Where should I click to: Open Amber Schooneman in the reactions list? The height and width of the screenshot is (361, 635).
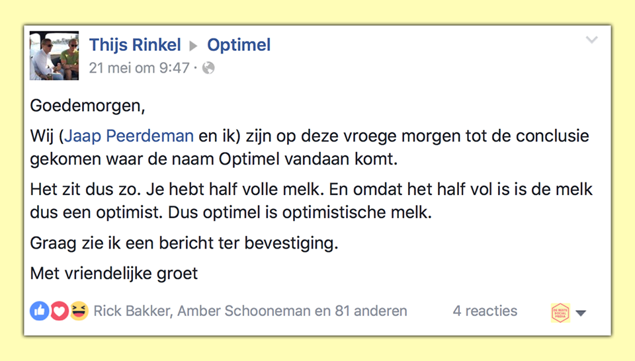[x=244, y=311]
